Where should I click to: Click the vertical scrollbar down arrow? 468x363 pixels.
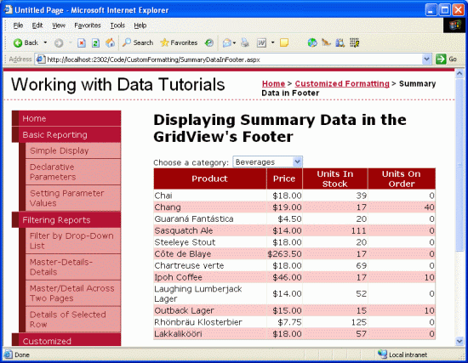[x=459, y=341]
